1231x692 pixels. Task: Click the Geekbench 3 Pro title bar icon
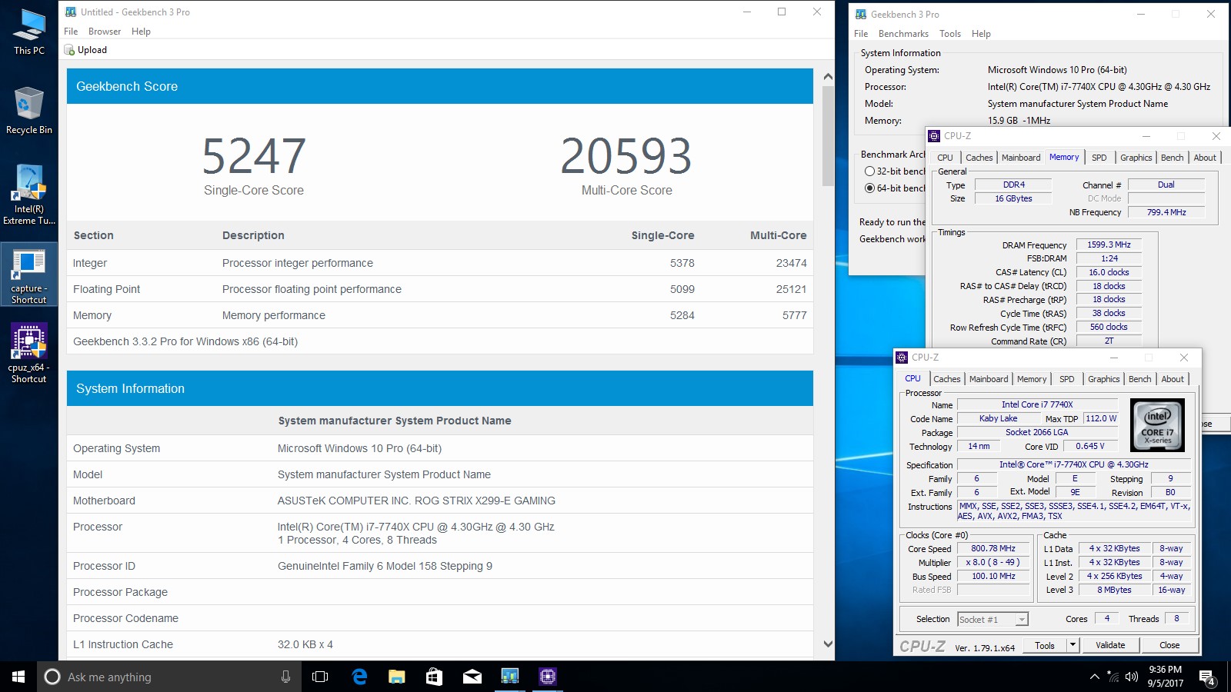click(x=861, y=15)
